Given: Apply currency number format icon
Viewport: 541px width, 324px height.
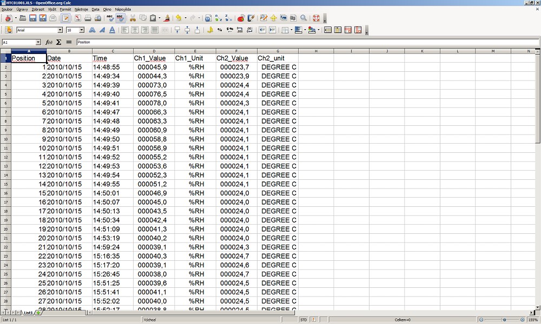Looking at the screenshot, I should [x=210, y=30].
